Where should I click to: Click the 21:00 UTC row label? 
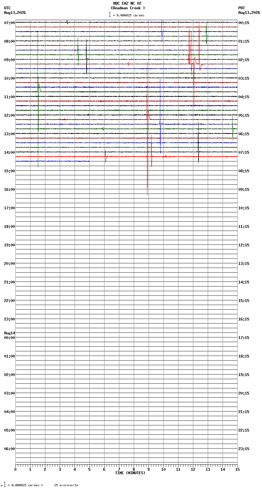click(10, 282)
